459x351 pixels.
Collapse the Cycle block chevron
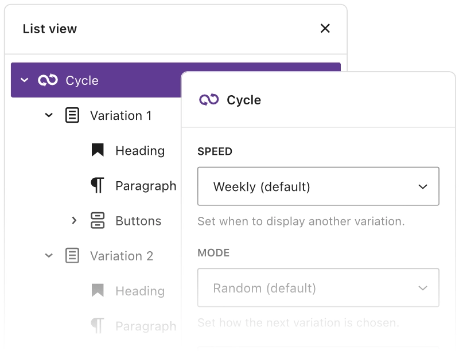(x=24, y=80)
